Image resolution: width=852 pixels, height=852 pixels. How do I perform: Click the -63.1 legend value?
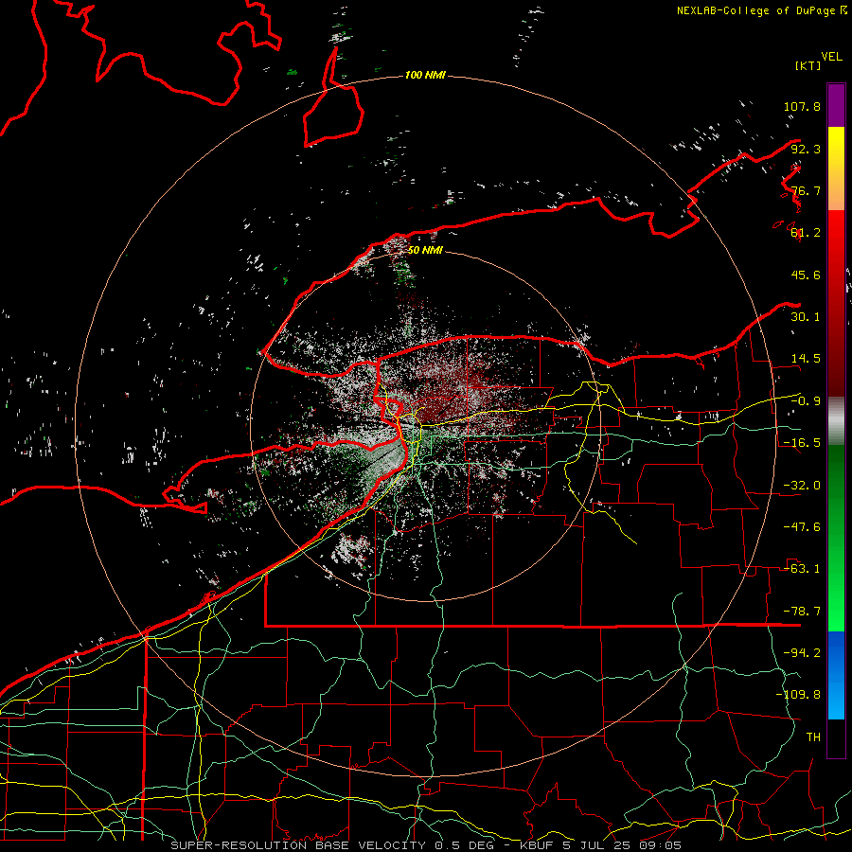pyautogui.click(x=802, y=569)
